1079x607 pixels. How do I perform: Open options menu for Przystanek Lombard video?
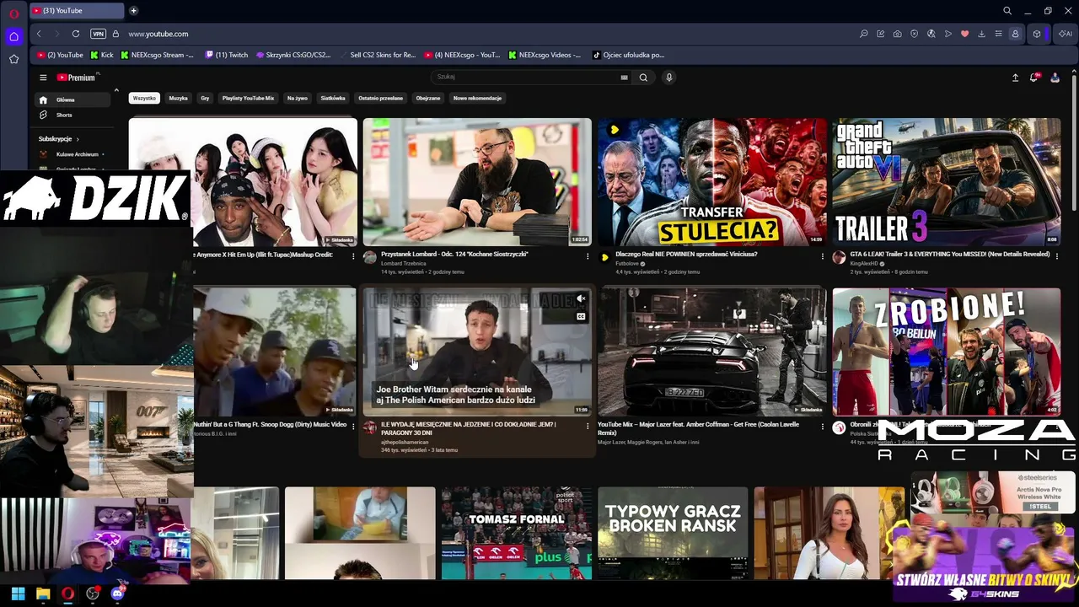pos(588,256)
